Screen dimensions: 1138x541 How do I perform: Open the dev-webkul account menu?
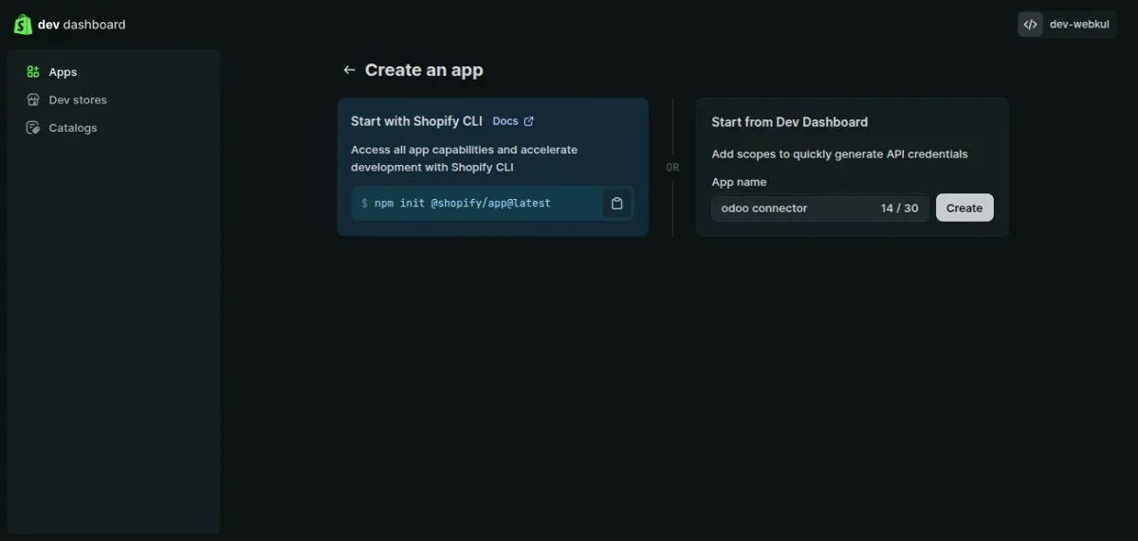point(1067,25)
